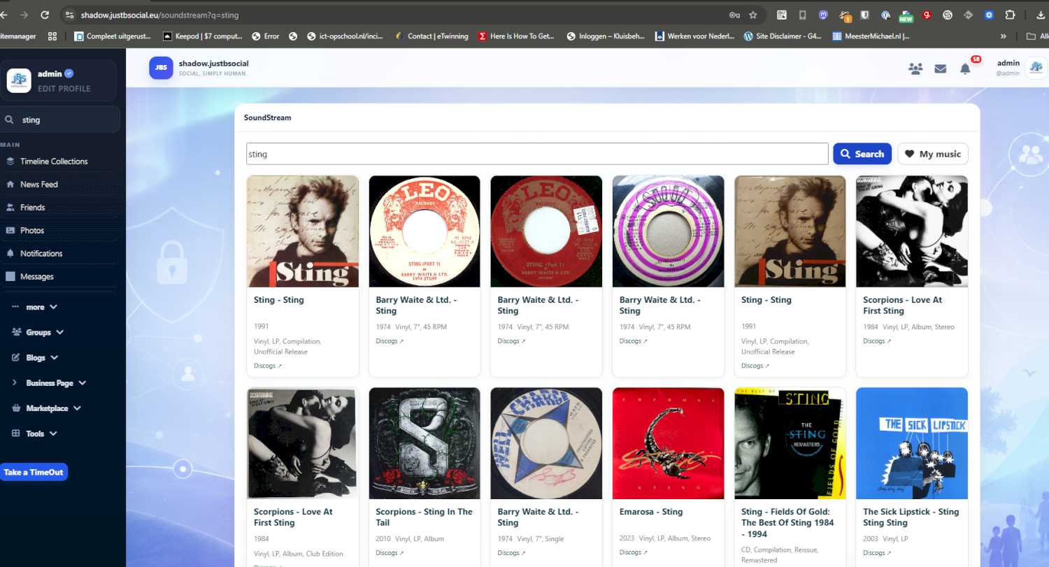This screenshot has width=1049, height=567.
Task: Open the friends icon in top header
Action: point(915,69)
